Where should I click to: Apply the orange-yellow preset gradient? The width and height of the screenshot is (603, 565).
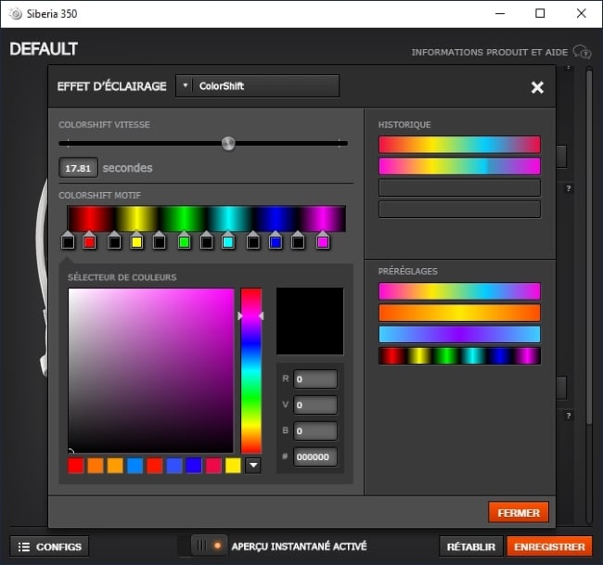(459, 313)
